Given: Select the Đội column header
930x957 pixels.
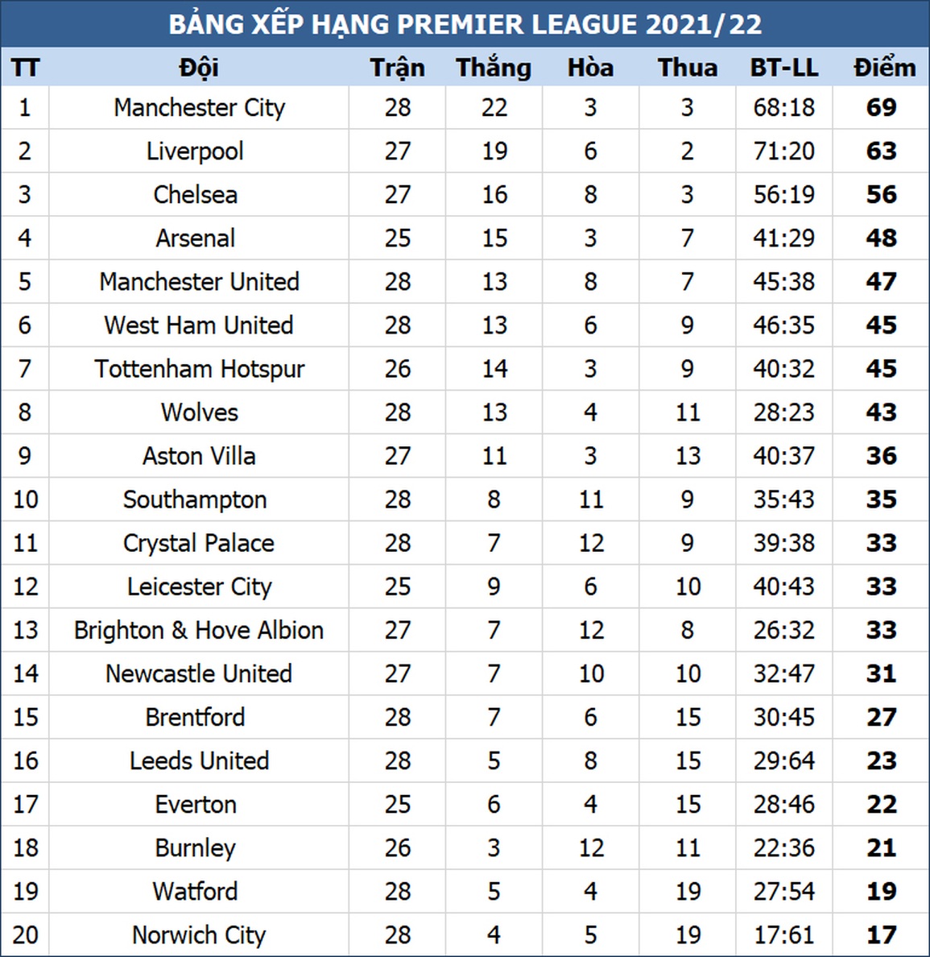Looking at the screenshot, I should 199,68.
